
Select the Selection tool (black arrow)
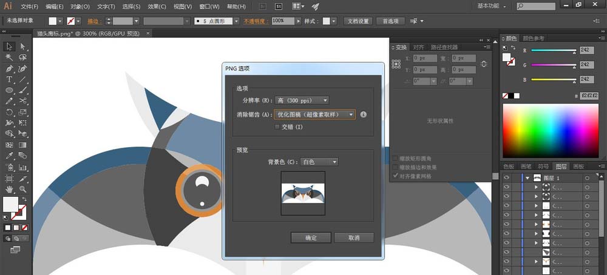pos(9,47)
